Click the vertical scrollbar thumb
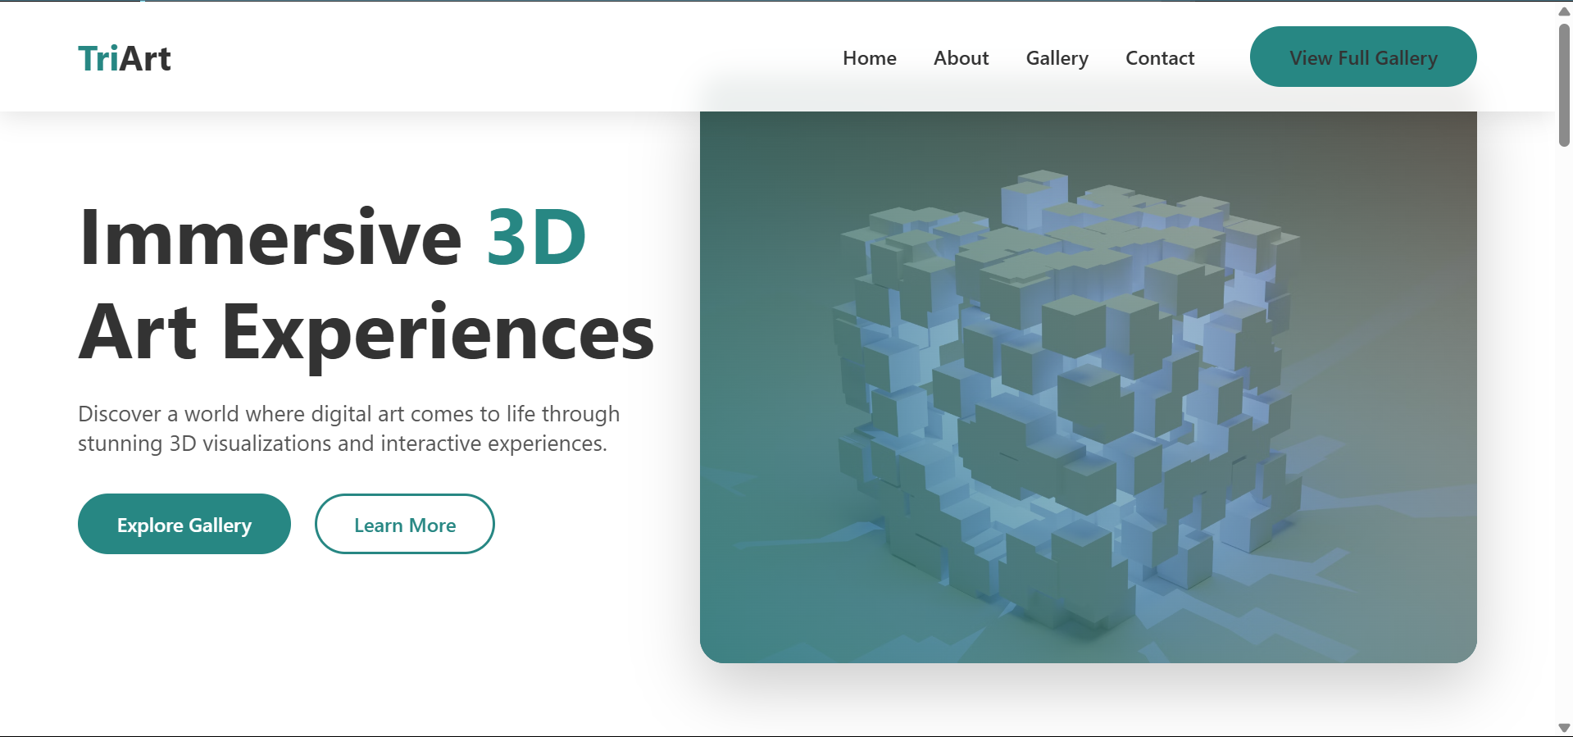This screenshot has height=737, width=1573. [x=1564, y=85]
